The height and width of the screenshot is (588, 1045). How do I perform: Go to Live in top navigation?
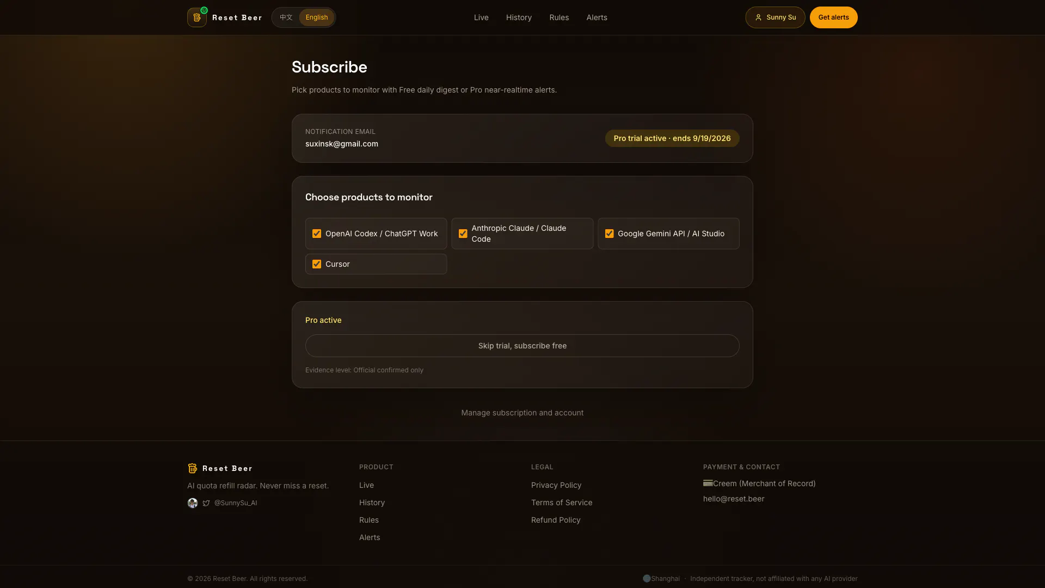(x=481, y=17)
